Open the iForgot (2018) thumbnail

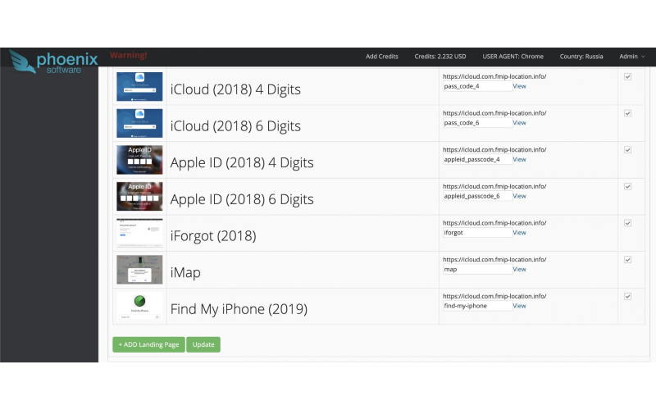(139, 233)
